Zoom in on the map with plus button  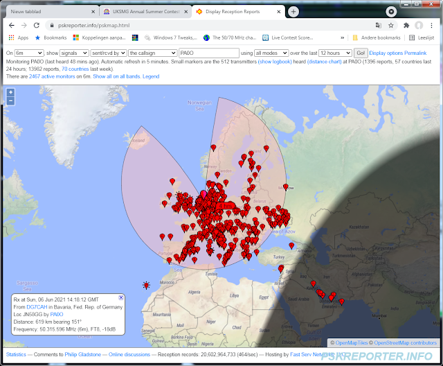pyautogui.click(x=11, y=92)
